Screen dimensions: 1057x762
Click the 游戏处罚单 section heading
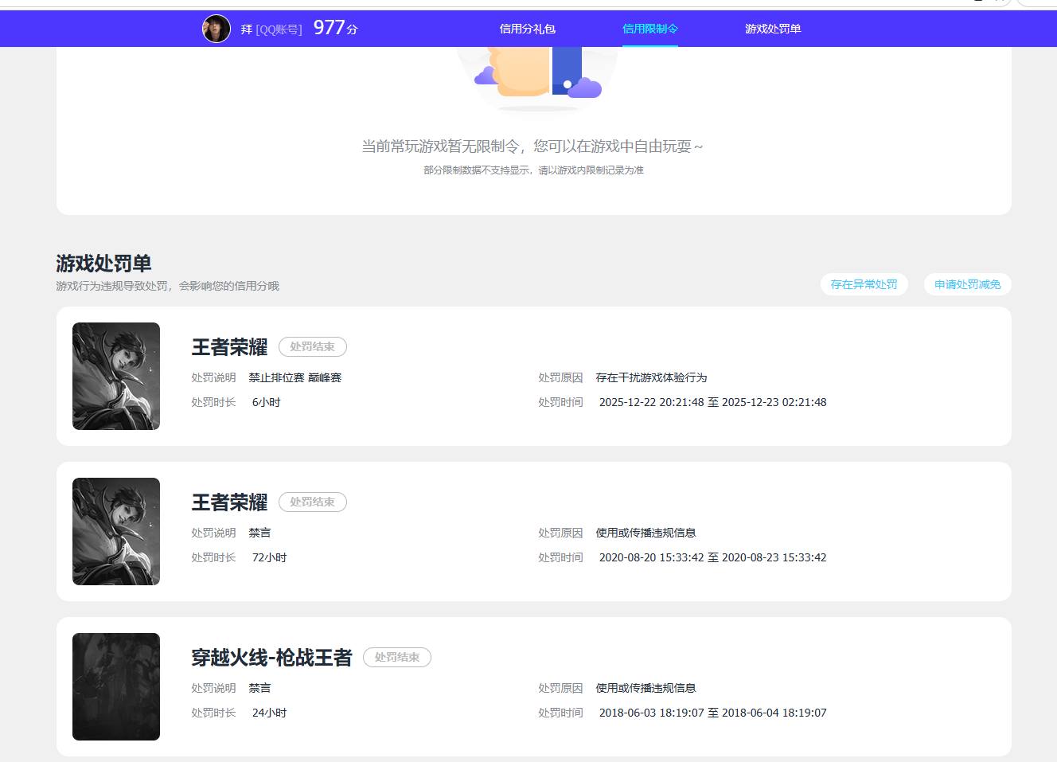[x=103, y=264]
